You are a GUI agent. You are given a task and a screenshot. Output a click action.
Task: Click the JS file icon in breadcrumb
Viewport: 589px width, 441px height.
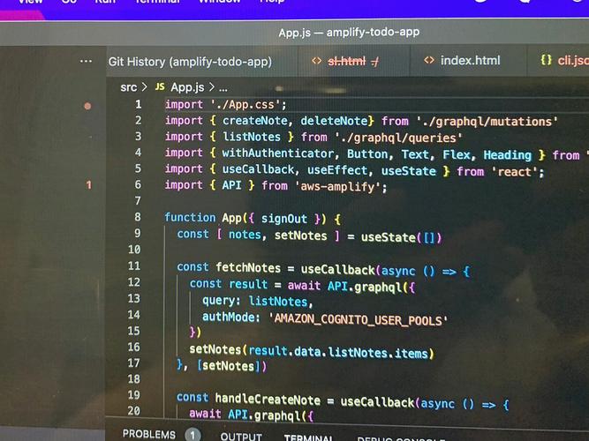(x=160, y=86)
